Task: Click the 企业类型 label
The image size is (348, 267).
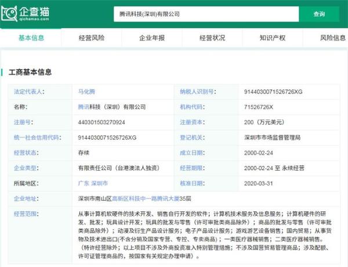Action: click(26, 168)
